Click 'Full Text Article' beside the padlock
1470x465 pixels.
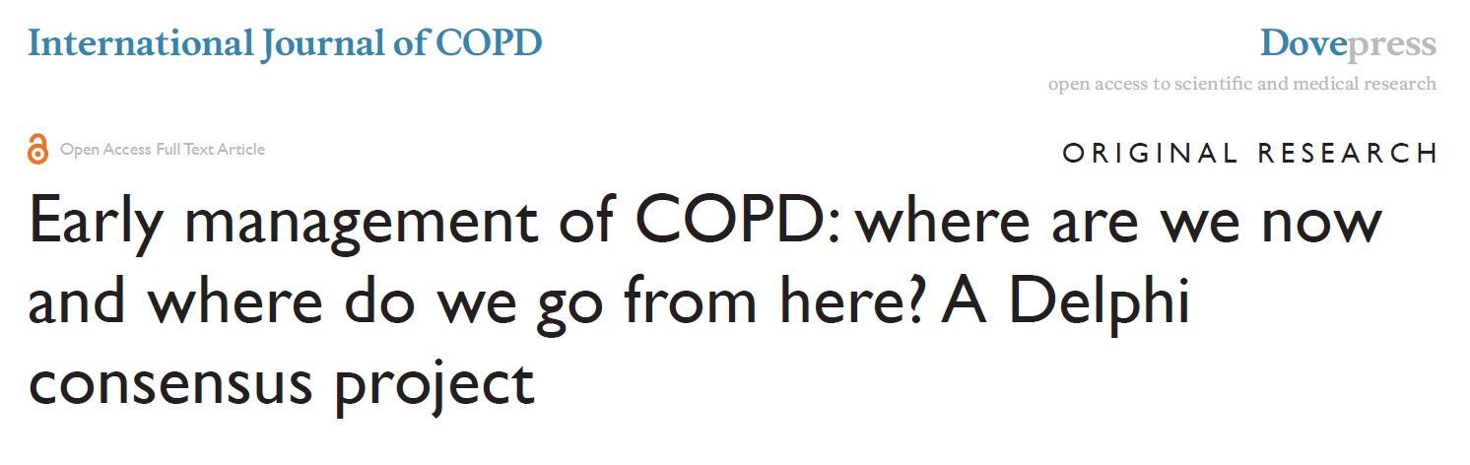209,150
